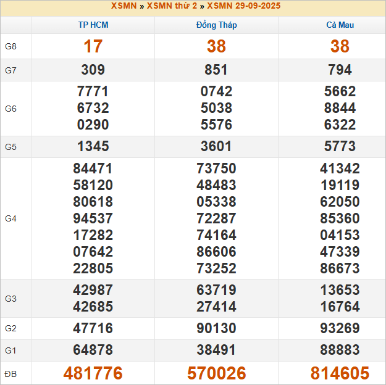Screen dimensions: 386x385
Task: Select Đồng Tháp special prize 570026
Action: [216, 373]
